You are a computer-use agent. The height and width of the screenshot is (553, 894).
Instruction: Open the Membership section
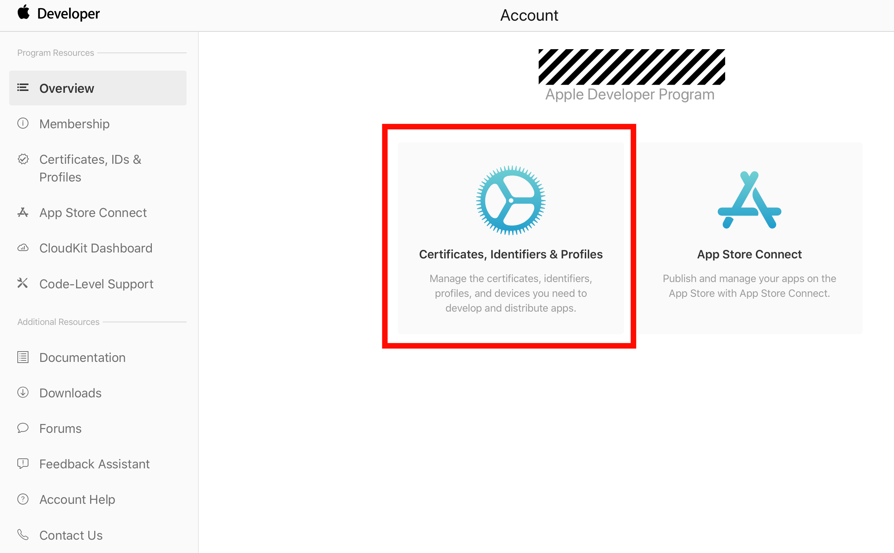tap(74, 124)
